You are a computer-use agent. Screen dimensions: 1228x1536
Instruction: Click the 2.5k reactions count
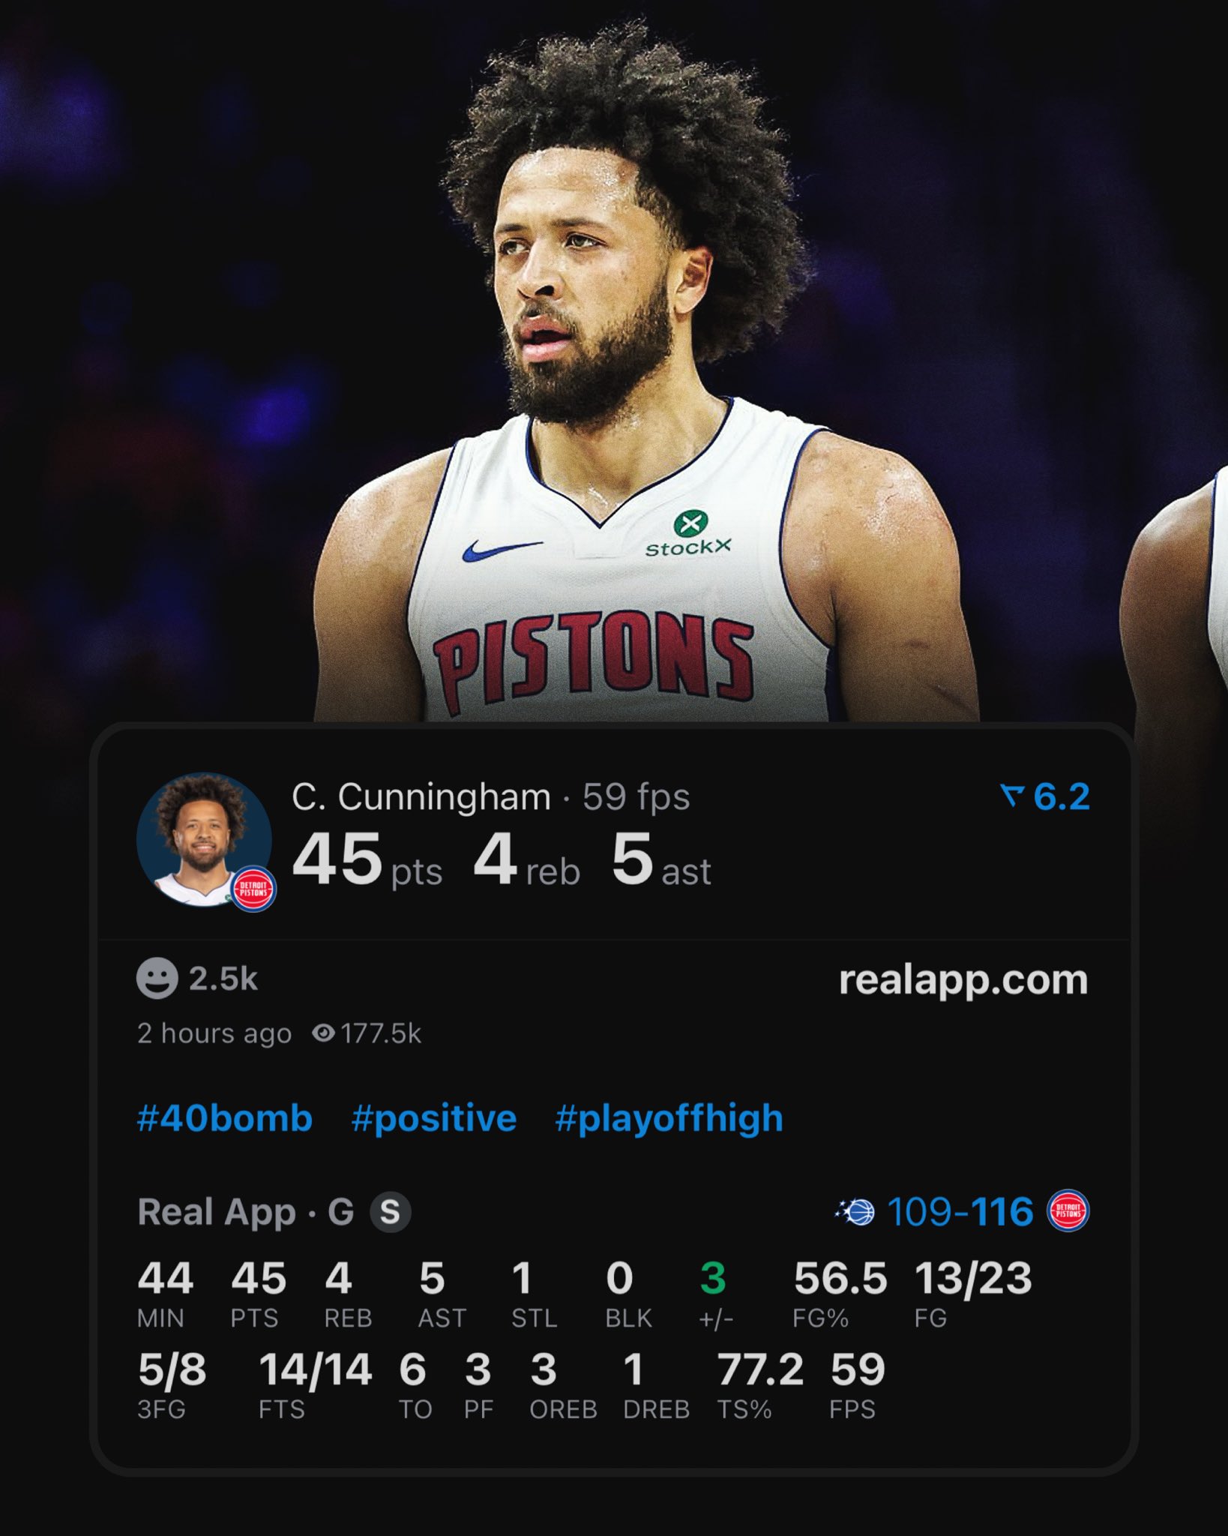tap(223, 979)
